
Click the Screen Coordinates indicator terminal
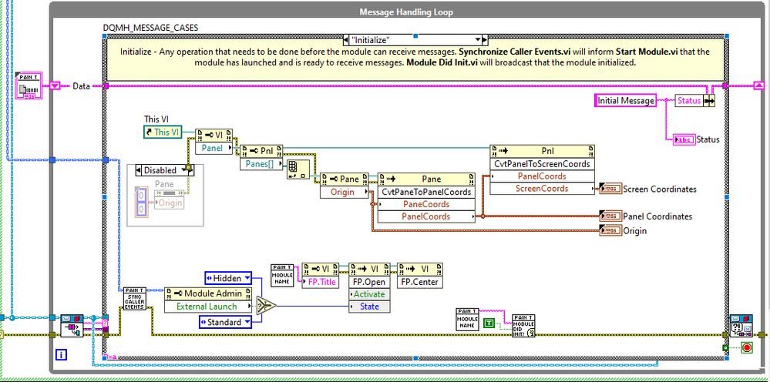pyautogui.click(x=610, y=189)
